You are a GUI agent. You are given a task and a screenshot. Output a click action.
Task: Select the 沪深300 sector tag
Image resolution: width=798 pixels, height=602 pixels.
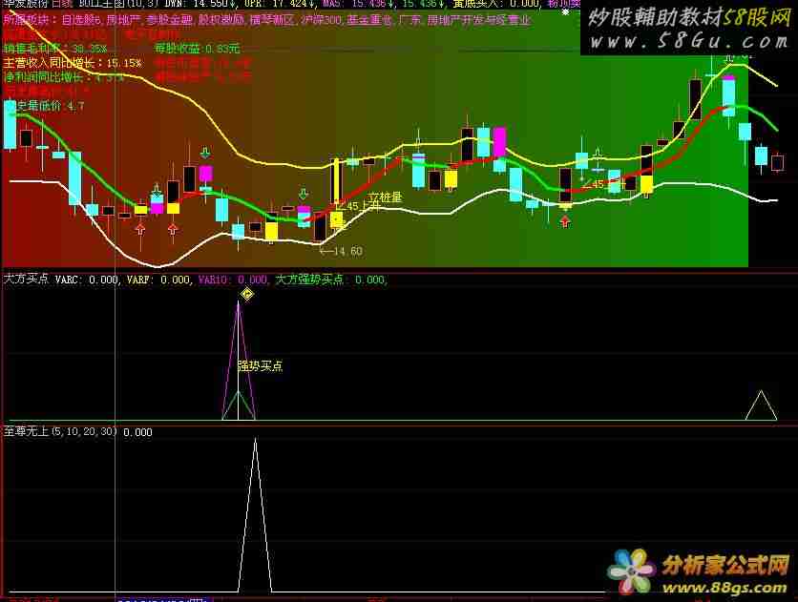coord(320,19)
